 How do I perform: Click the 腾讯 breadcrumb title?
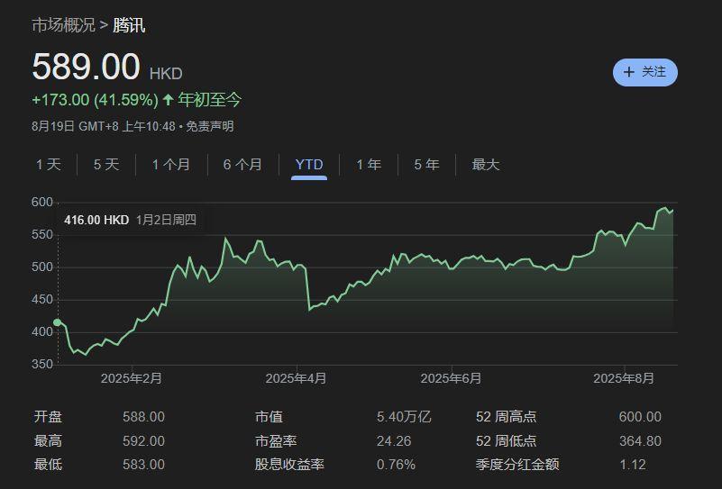[x=129, y=25]
